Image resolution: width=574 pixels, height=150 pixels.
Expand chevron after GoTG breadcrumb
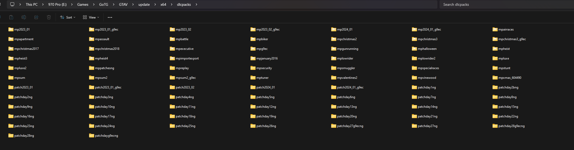[x=114, y=4]
